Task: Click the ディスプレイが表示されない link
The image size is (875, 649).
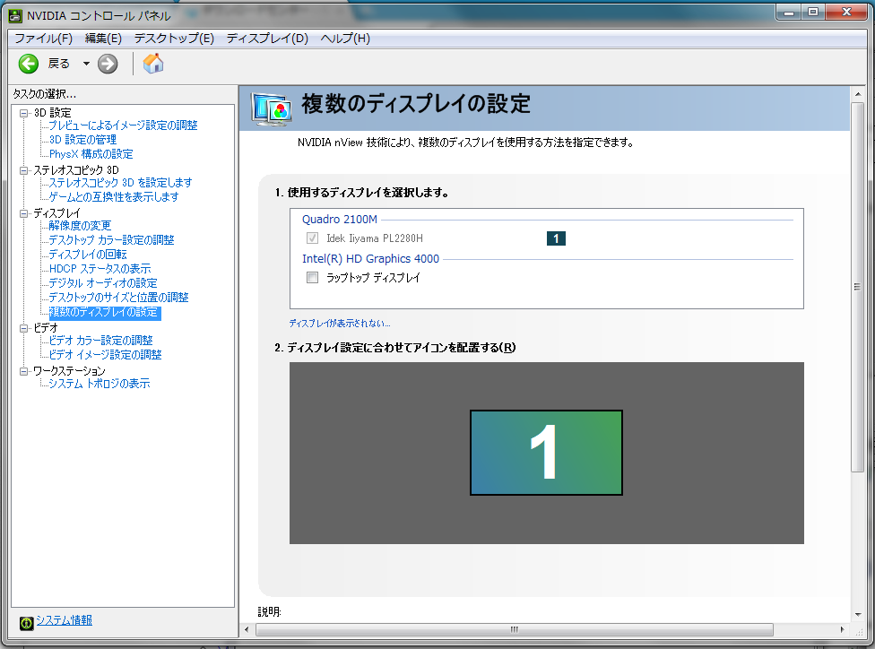Action: 339,323
